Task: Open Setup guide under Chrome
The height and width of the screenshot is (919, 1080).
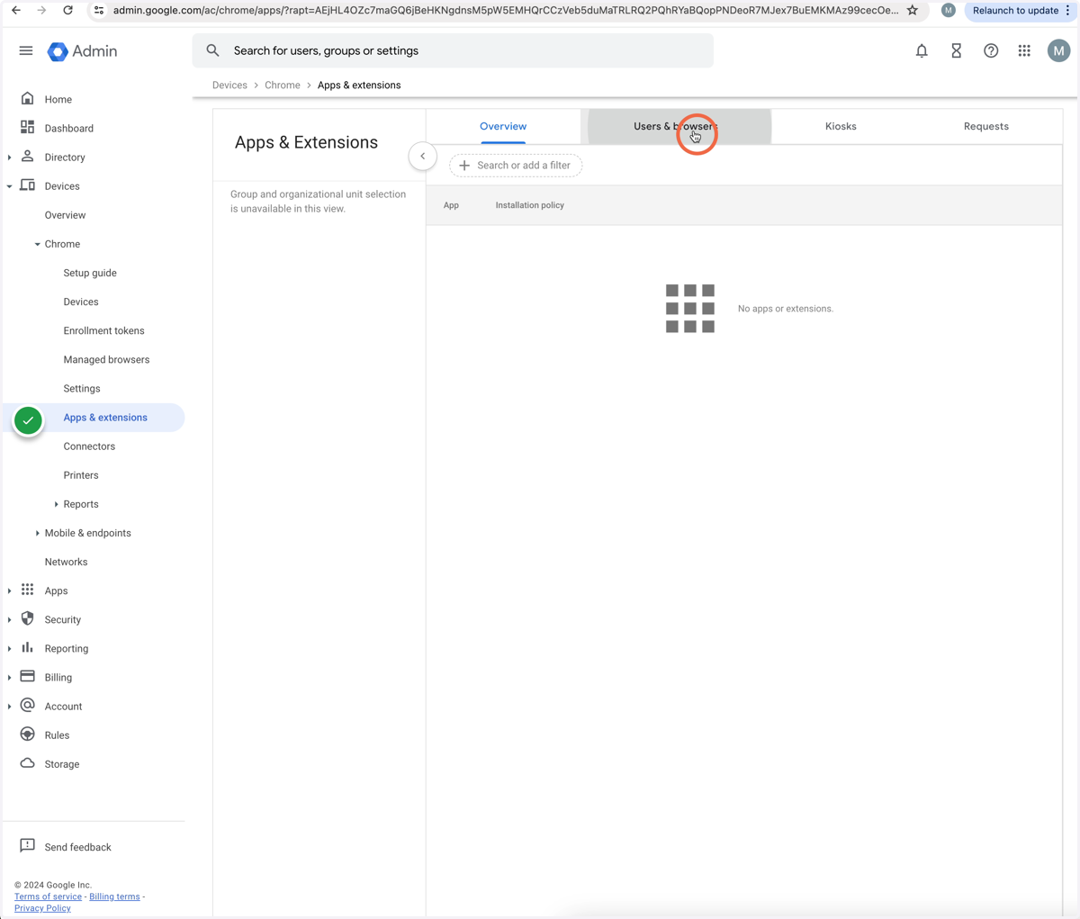Action: point(90,273)
